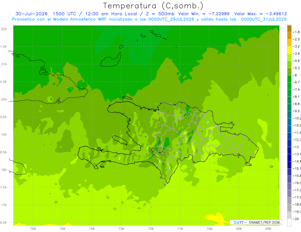Click the "69W" longitude label
Viewport: 301px width, 232px height.
239,229
